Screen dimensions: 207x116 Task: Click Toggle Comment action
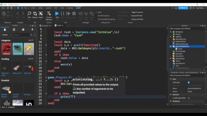(137, 12)
